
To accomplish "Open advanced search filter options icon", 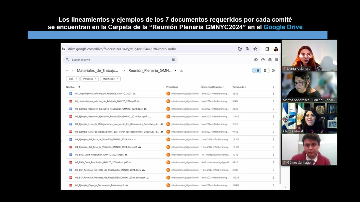I will pyautogui.click(x=173, y=60).
